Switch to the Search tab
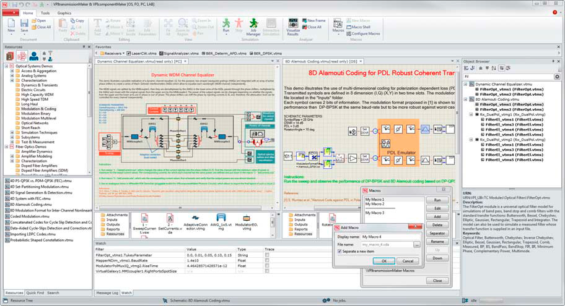 pyautogui.click(x=53, y=292)
